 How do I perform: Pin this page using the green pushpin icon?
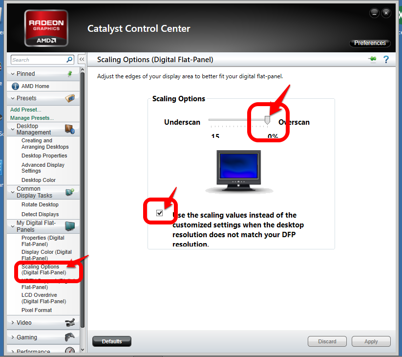[x=373, y=59]
